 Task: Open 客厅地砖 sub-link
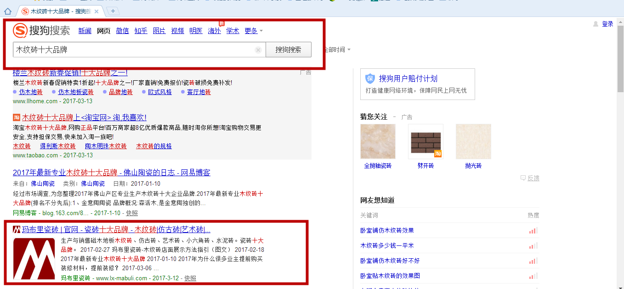point(199,92)
